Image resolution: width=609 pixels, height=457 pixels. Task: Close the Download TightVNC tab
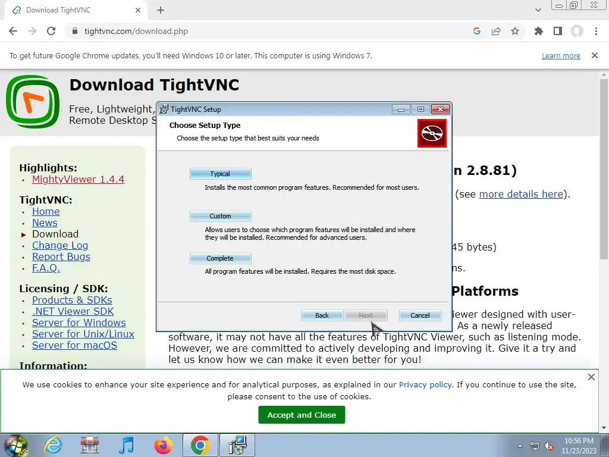[138, 11]
